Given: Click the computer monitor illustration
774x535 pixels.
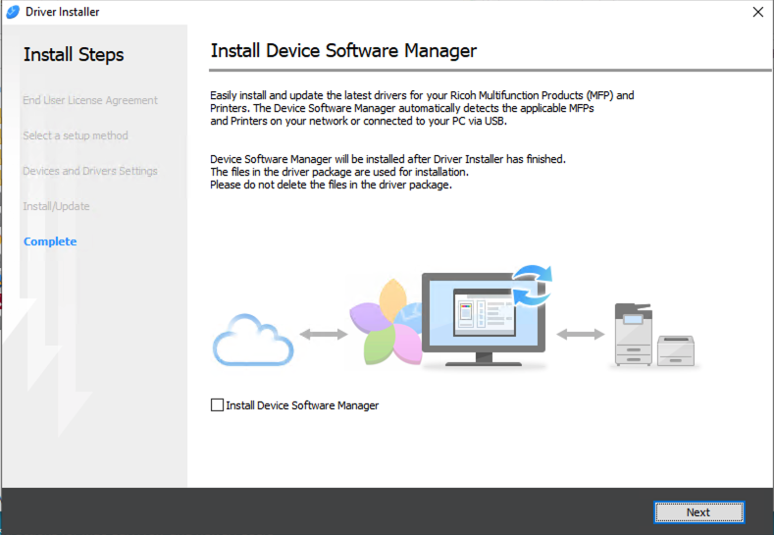Looking at the screenshot, I should tap(484, 319).
